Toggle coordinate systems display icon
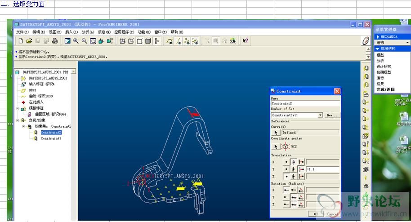Screen dimensions: 411x222 point(195,41)
